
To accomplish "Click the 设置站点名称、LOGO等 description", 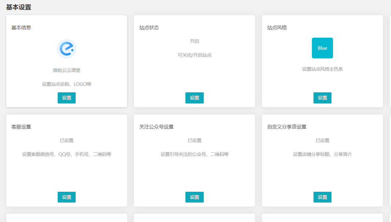I will click(67, 84).
